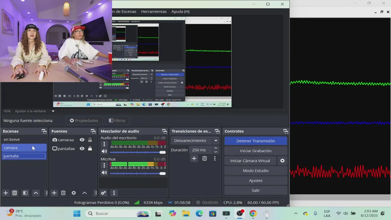Open File Explorer from taskbar
391x220 pixels.
click(186, 214)
